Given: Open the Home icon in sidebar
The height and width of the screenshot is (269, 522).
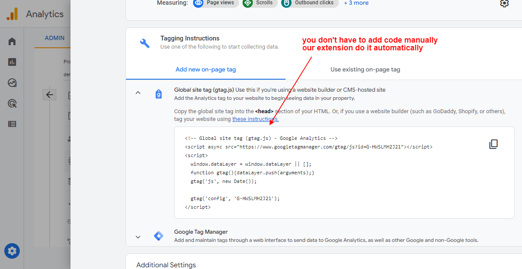Looking at the screenshot, I should pyautogui.click(x=12, y=42).
